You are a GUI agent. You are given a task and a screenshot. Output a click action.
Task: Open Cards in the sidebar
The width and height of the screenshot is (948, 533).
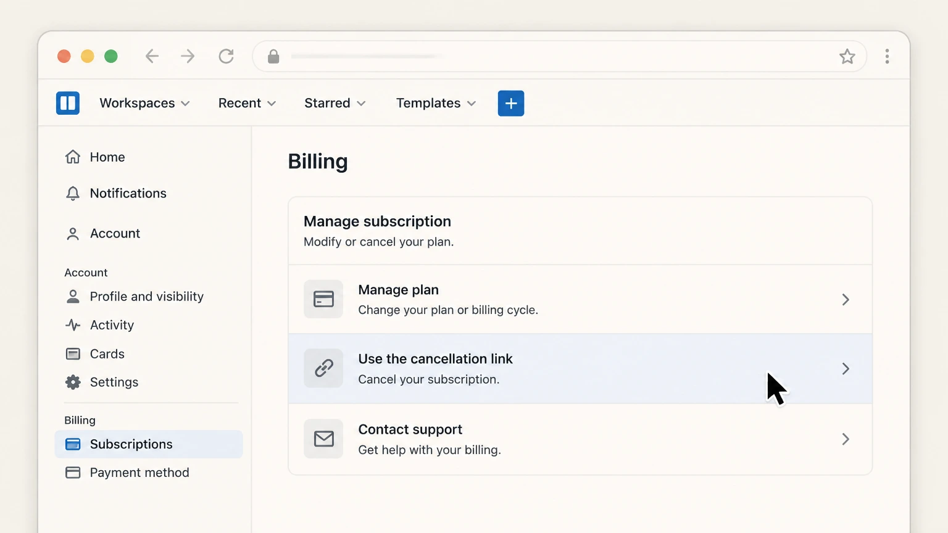click(x=149, y=353)
